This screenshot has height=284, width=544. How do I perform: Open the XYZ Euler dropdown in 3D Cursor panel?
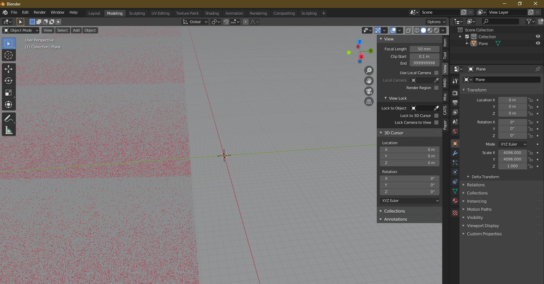pos(409,201)
